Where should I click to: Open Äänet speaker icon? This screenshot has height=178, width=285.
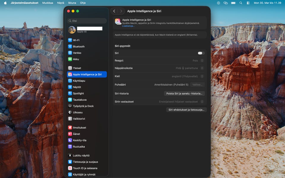[70, 134]
